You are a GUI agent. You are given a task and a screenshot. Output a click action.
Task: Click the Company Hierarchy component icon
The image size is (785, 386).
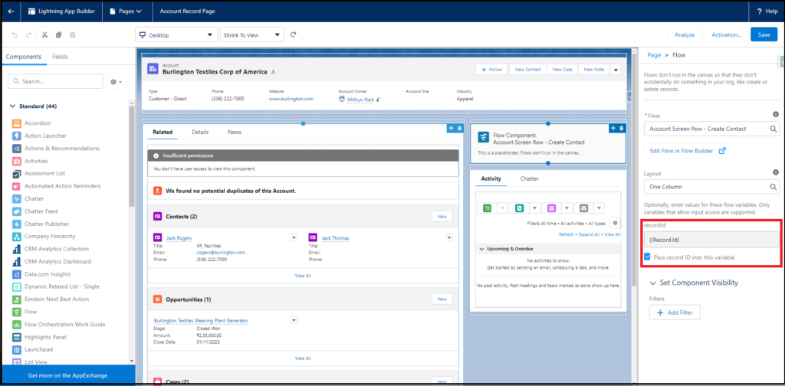click(x=16, y=237)
